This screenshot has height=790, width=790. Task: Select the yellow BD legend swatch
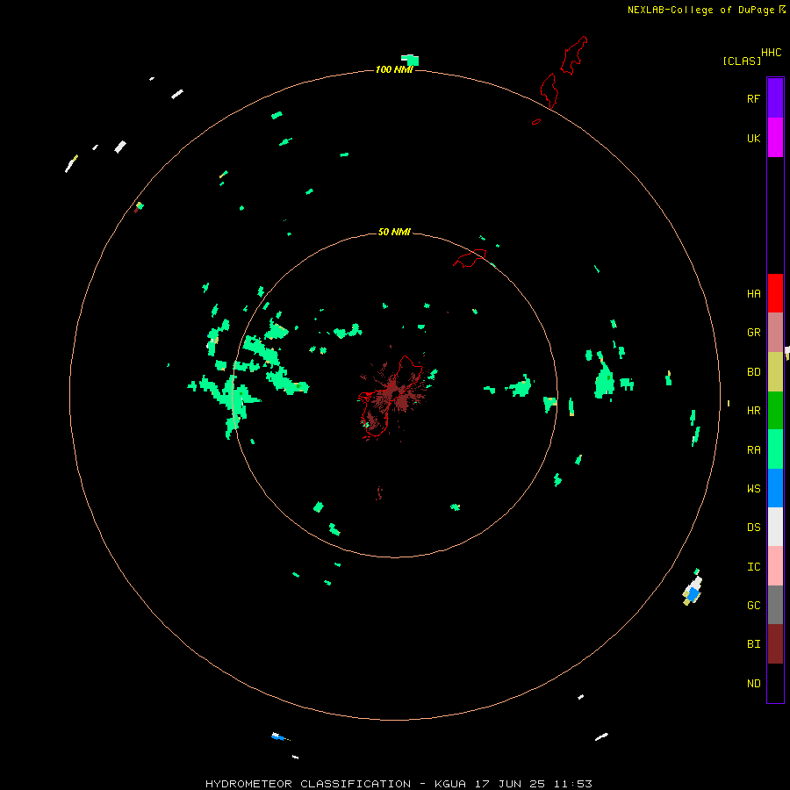click(x=775, y=372)
